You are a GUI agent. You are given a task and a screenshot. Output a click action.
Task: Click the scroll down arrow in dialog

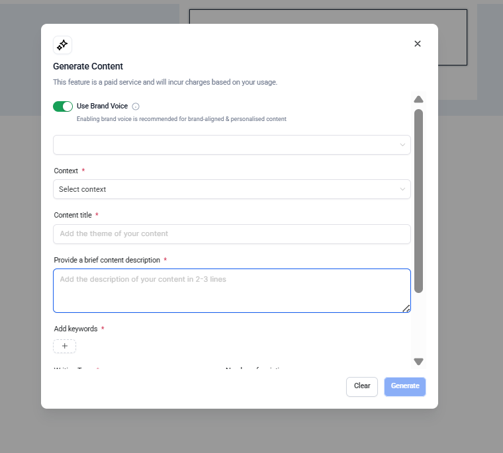click(418, 361)
